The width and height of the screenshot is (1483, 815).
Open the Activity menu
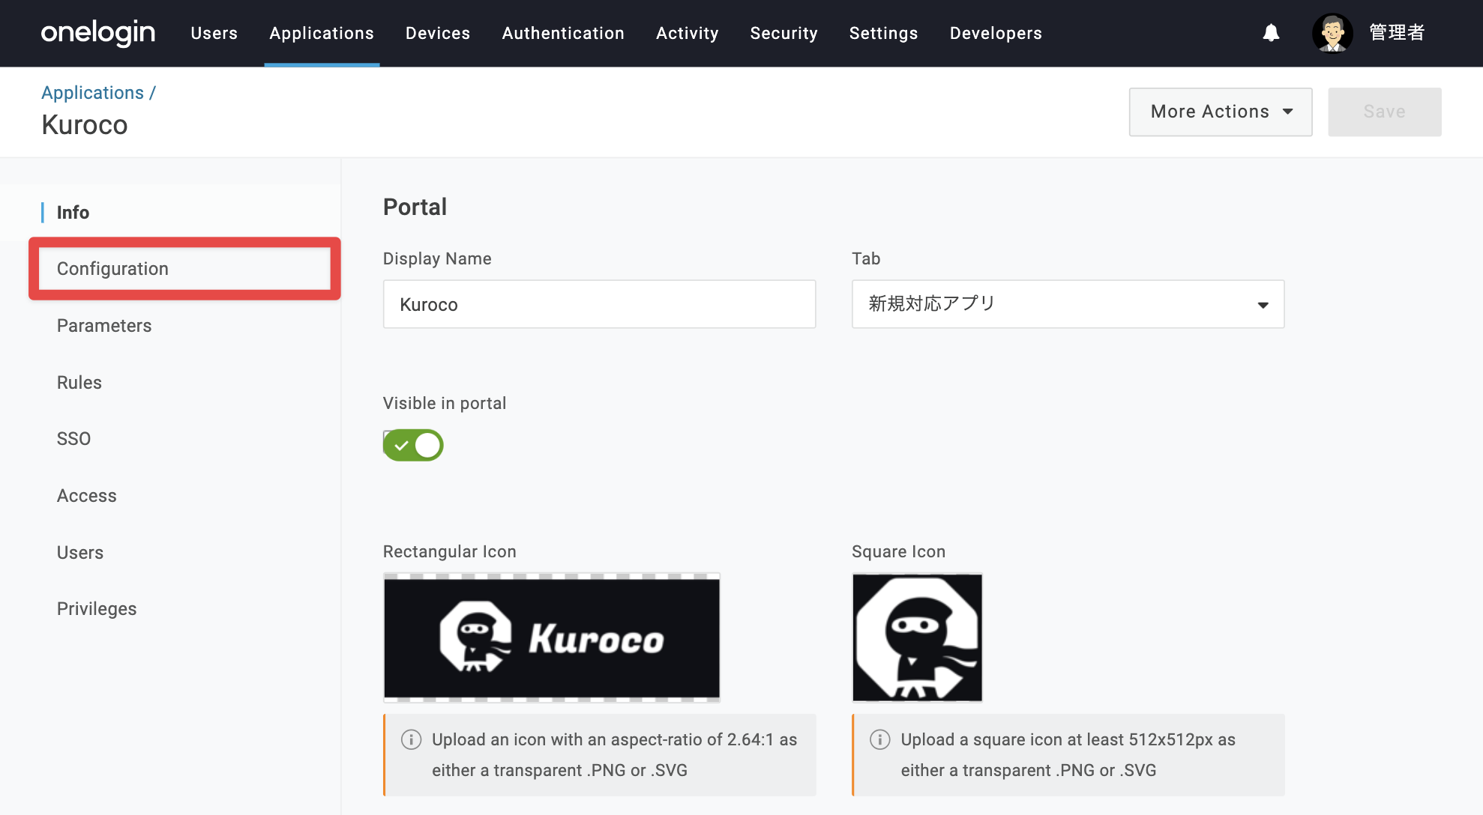point(687,33)
